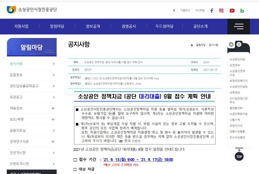Image resolution: width=259 pixels, height=174 pixels.
Task: Open 신사업창업사관학교 quick link
Action: pos(239,100)
